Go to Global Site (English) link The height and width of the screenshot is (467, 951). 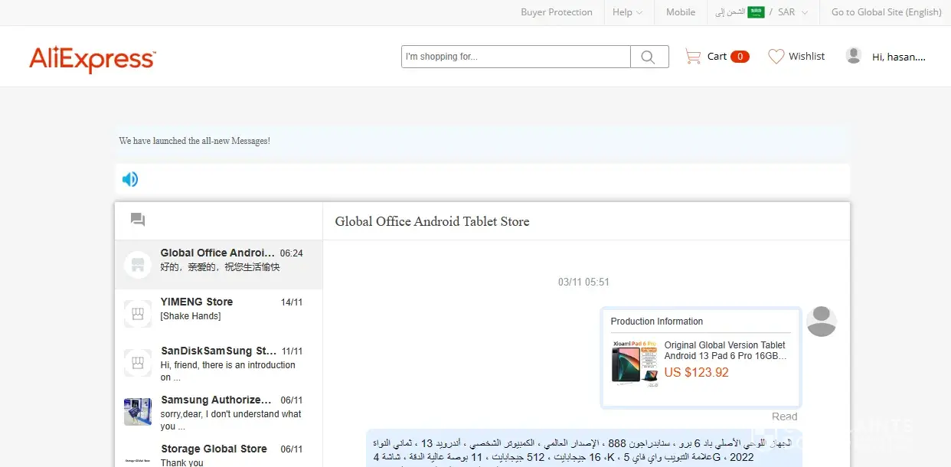(886, 12)
